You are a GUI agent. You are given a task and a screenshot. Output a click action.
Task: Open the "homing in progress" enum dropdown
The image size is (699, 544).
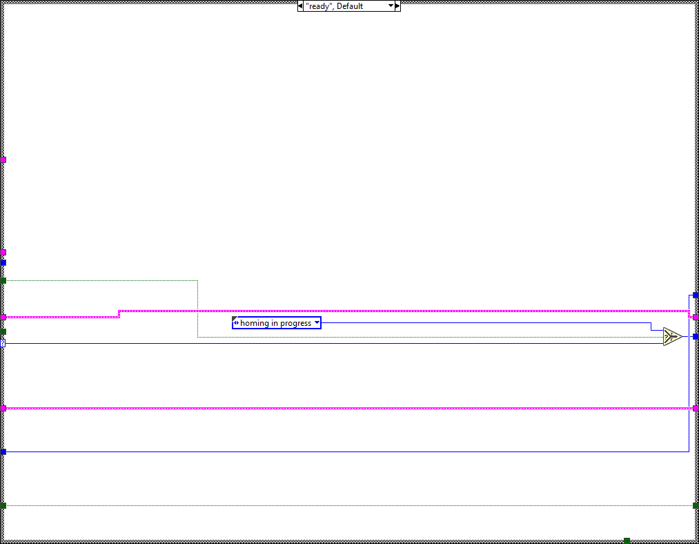click(317, 323)
